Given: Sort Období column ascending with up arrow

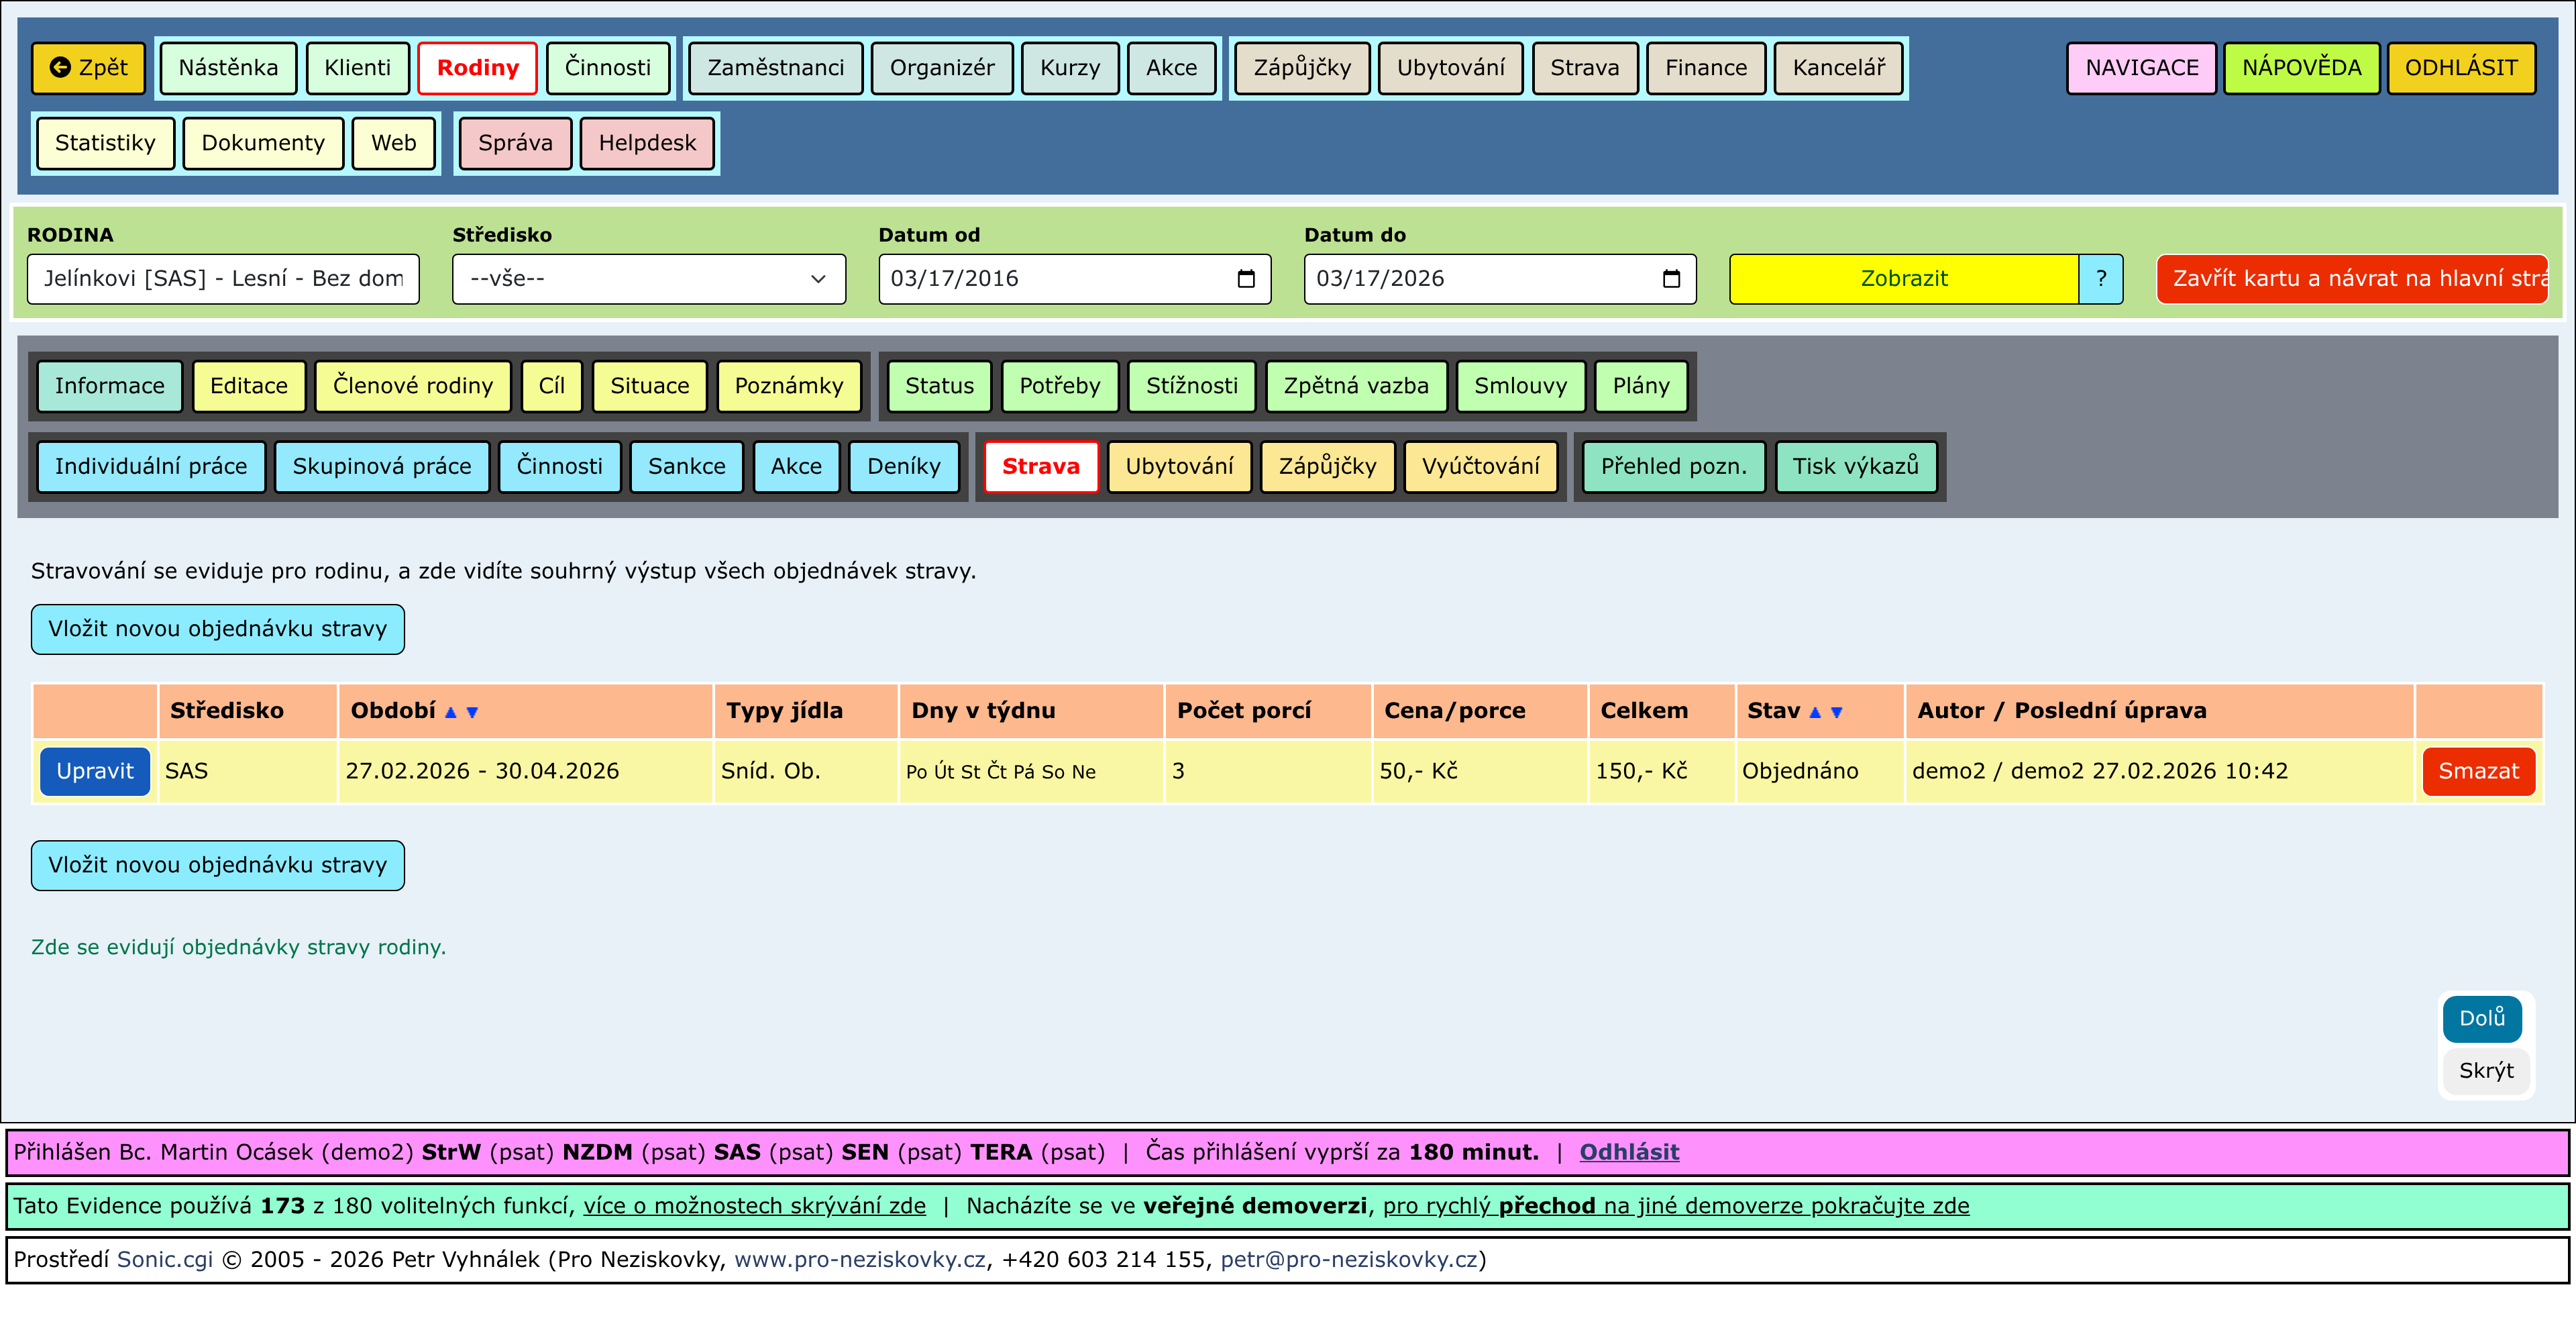Looking at the screenshot, I should tap(450, 712).
